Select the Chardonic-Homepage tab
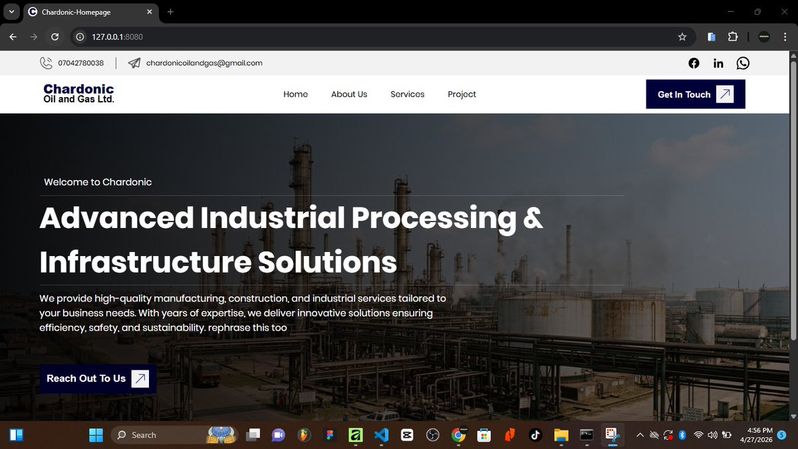This screenshot has width=798, height=449. [x=90, y=12]
